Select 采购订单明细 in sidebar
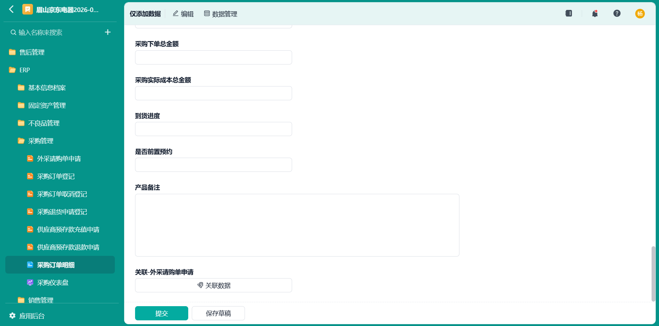 (60, 265)
